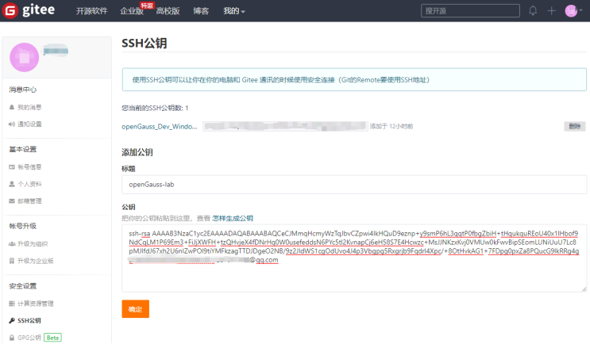
Task: Open GPG公钥 Beta page
Action: tap(29, 338)
